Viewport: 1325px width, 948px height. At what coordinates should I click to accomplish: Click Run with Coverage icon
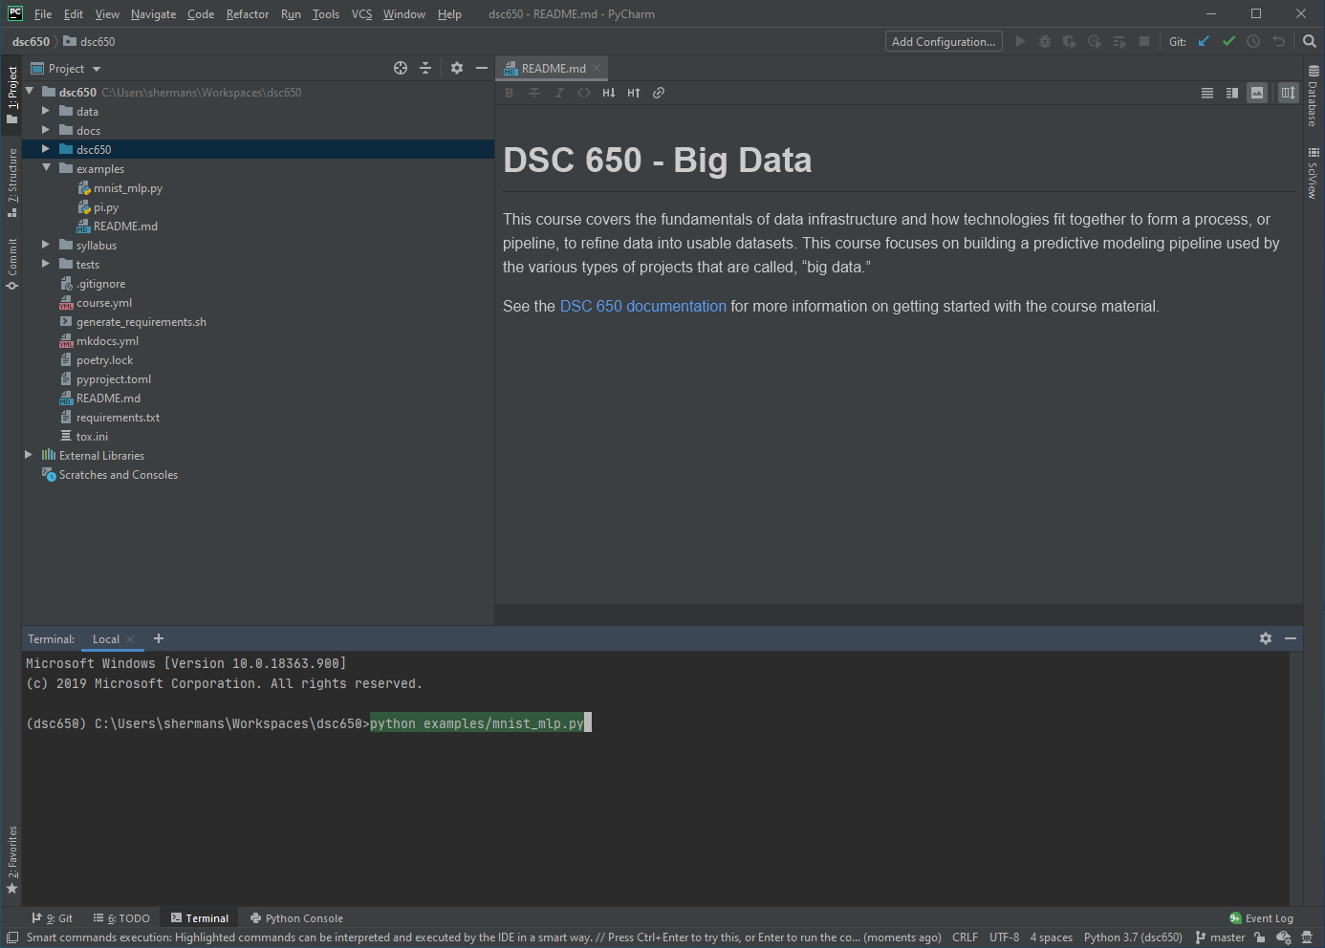tap(1070, 41)
